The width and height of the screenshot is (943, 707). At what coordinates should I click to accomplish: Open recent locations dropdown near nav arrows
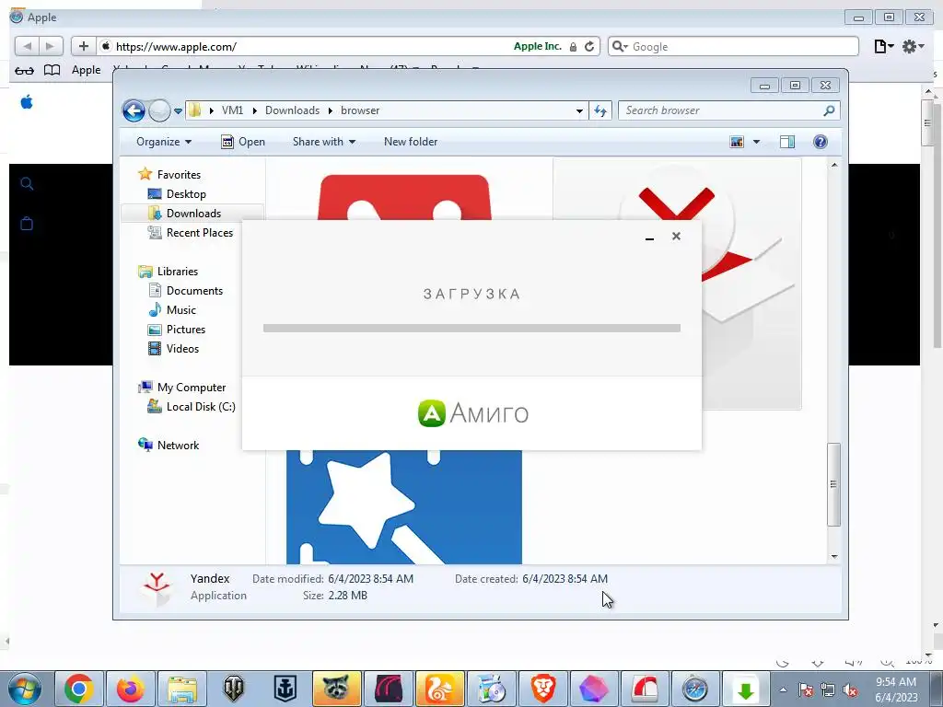[x=178, y=111]
